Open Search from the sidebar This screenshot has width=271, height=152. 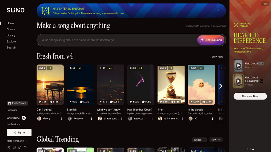click(11, 47)
